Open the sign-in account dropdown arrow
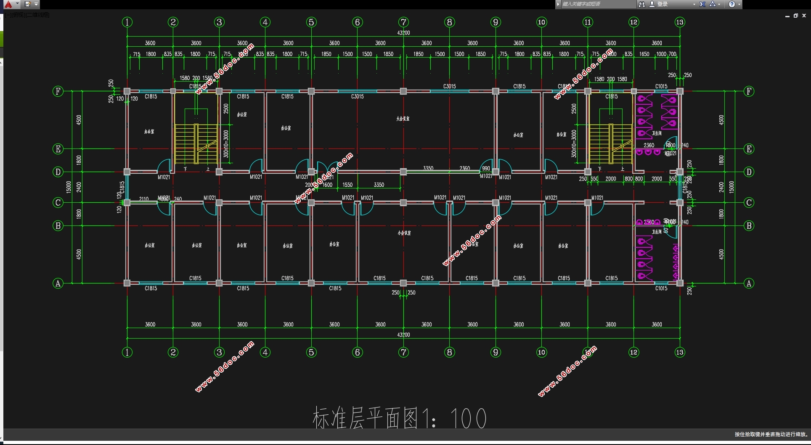The height and width of the screenshot is (445, 811). coord(694,4)
